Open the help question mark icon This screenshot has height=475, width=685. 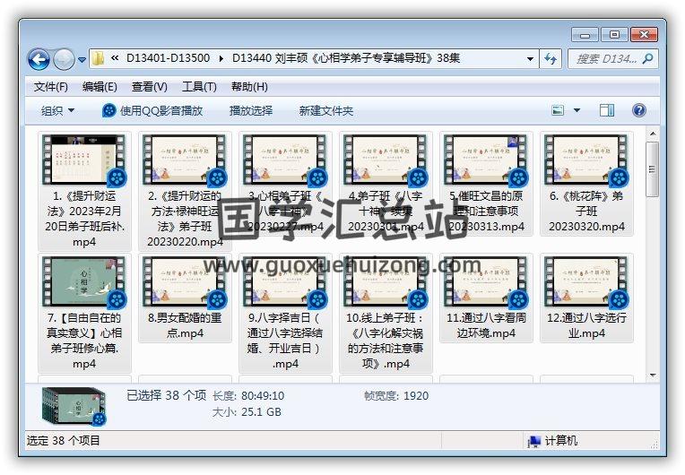(x=639, y=110)
